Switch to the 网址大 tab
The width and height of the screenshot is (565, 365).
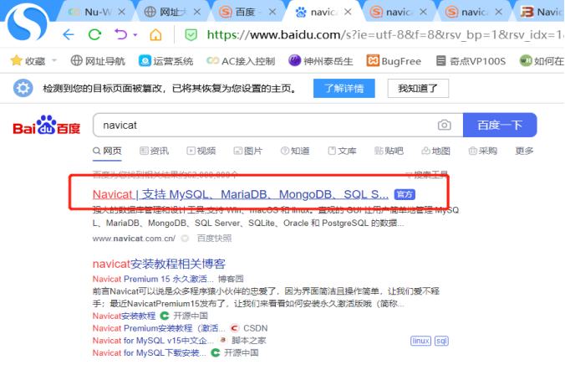click(166, 12)
